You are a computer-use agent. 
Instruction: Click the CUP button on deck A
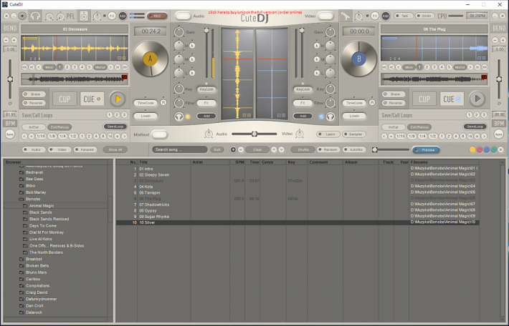(x=65, y=99)
